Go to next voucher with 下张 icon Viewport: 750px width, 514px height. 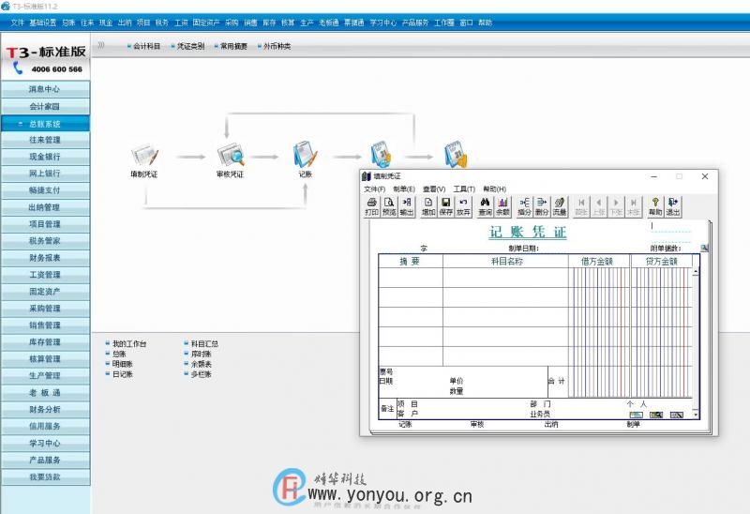click(x=616, y=206)
